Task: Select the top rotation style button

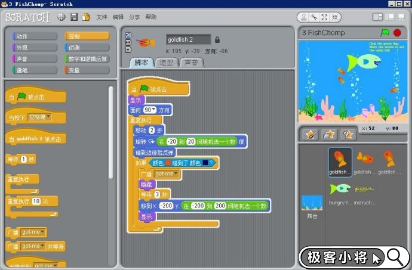Action: 127,35
